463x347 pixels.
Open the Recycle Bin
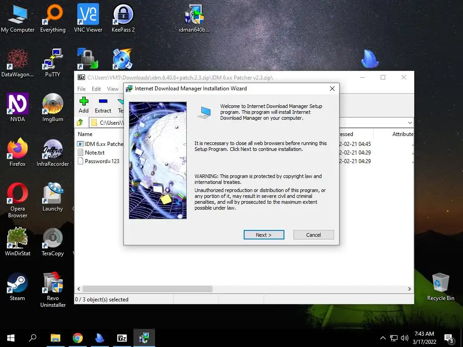[440, 286]
